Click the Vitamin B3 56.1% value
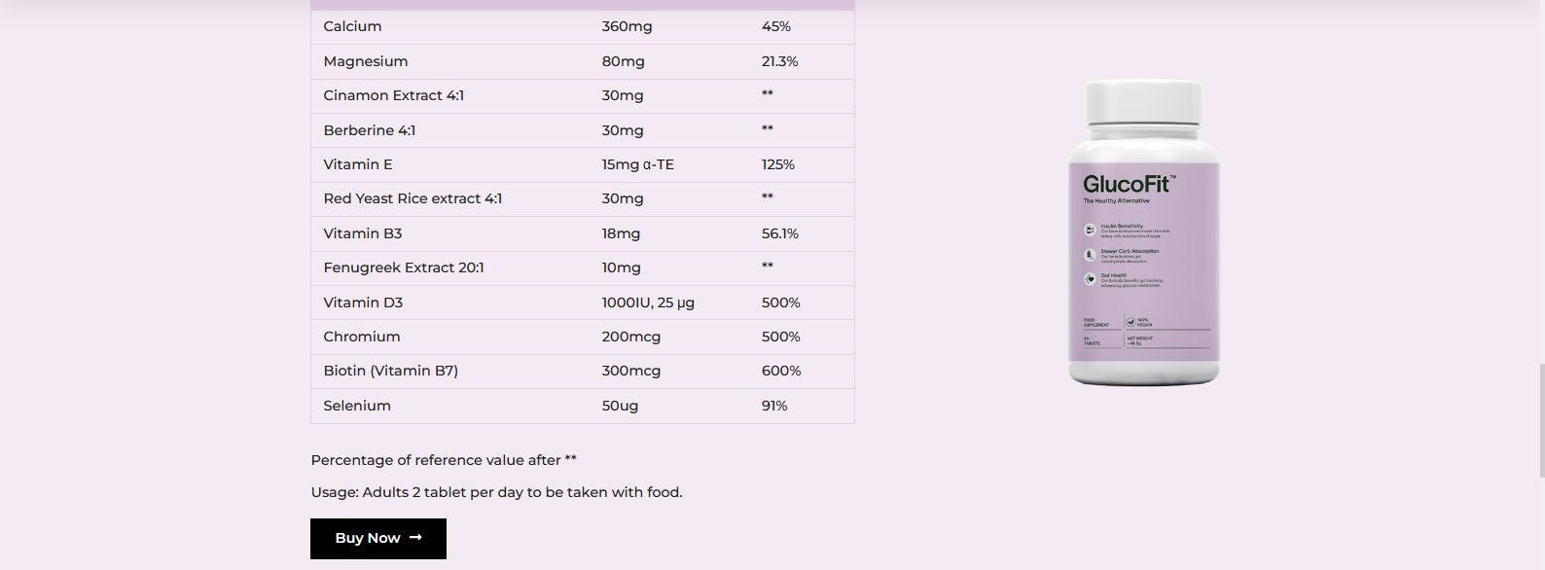 (780, 233)
